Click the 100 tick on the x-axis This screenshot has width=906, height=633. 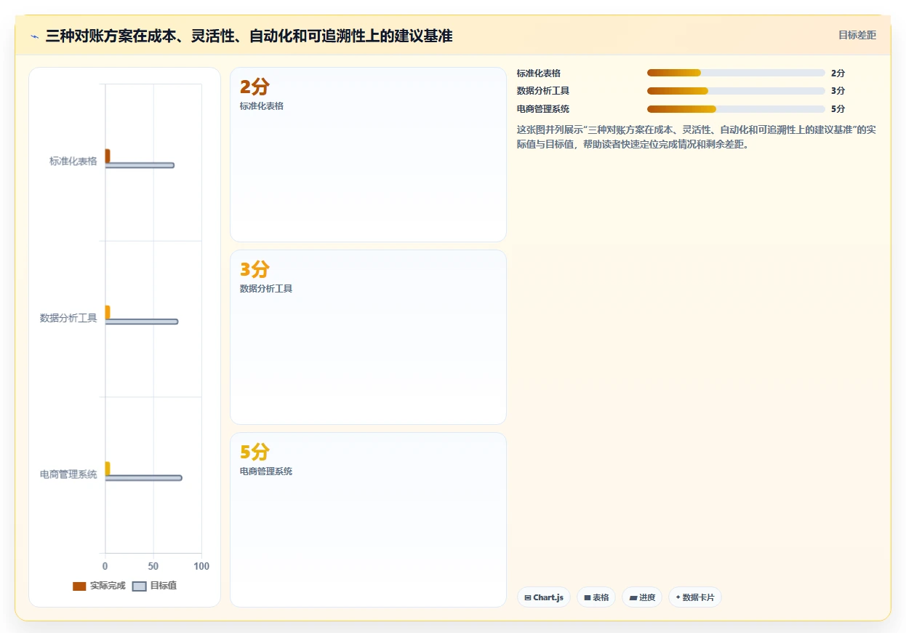tap(201, 566)
